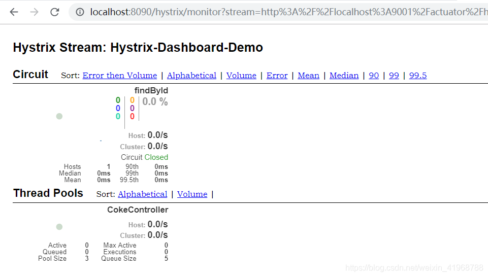The width and height of the screenshot is (488, 277).
Task: Click the Circuit Closed status text
Action: (x=144, y=157)
